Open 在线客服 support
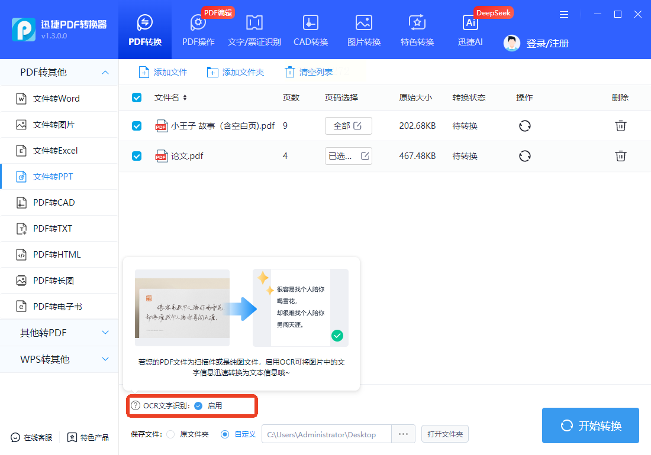Viewport: 651px width, 455px height. 31,438
